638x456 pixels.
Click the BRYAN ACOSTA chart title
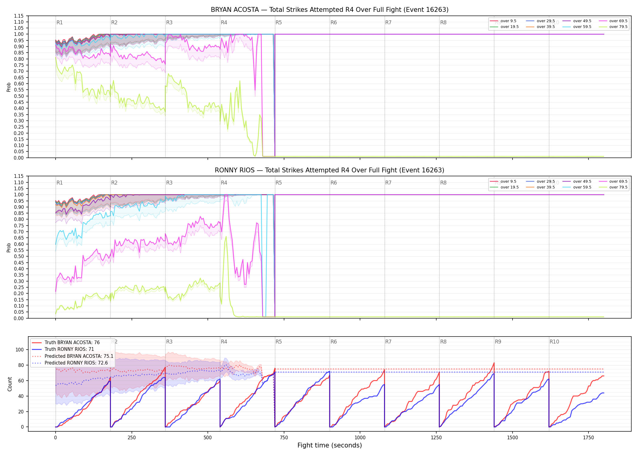pos(330,10)
